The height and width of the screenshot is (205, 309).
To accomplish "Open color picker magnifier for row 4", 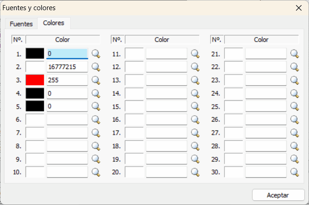I will point(96,93).
